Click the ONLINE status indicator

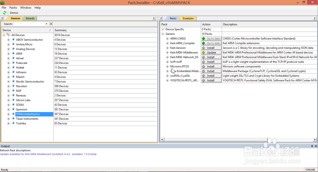point(310,170)
